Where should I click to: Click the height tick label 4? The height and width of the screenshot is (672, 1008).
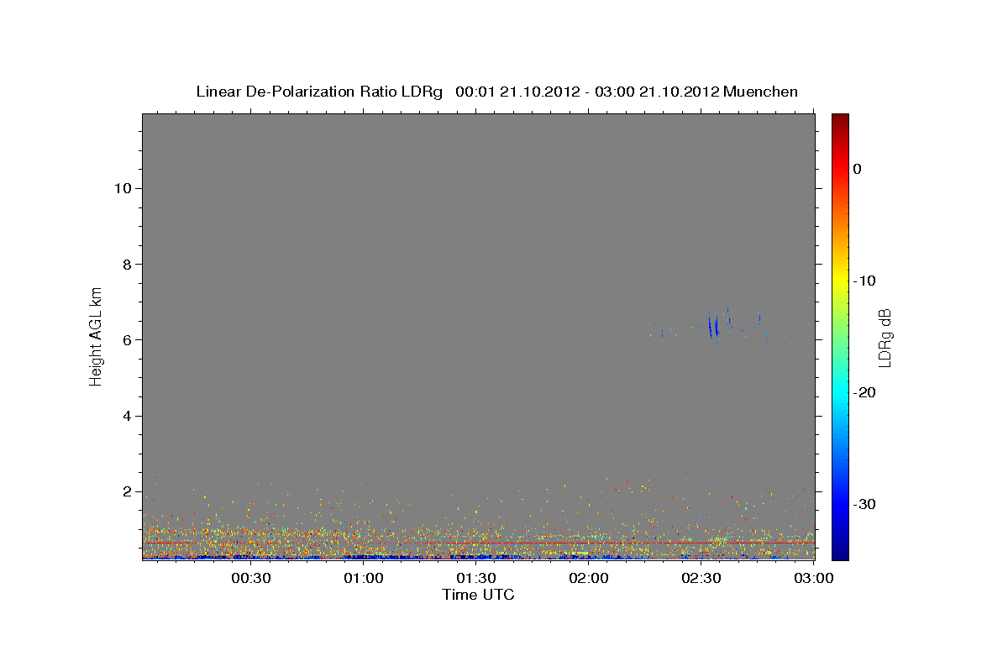coord(125,416)
